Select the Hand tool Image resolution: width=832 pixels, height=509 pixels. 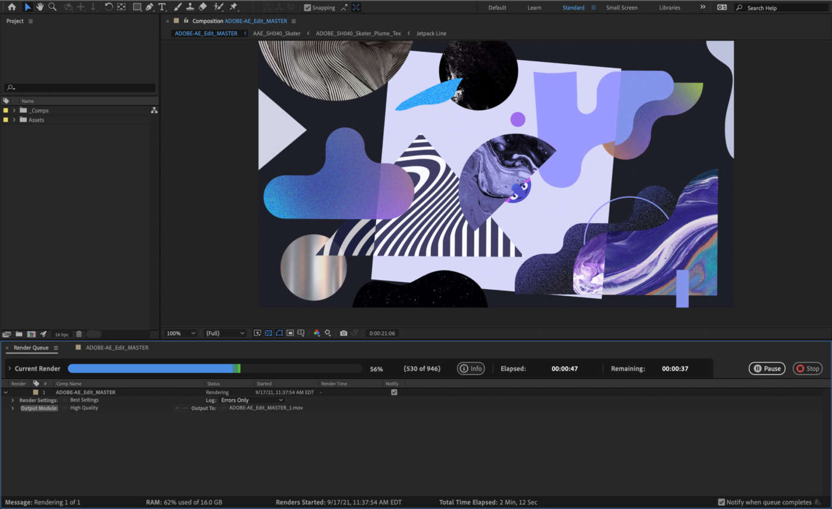click(x=39, y=7)
